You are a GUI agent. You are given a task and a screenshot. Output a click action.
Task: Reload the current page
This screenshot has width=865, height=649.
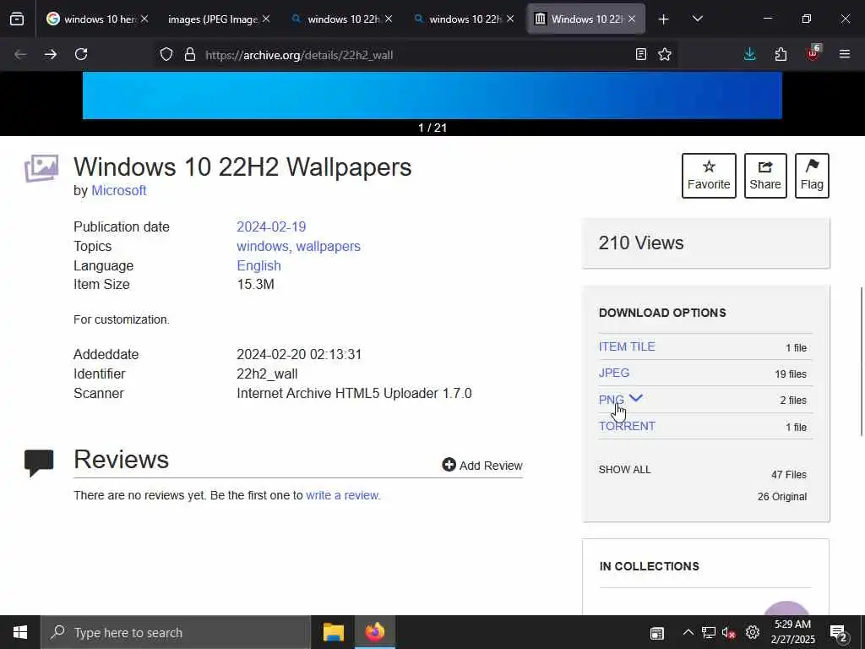pyautogui.click(x=81, y=55)
